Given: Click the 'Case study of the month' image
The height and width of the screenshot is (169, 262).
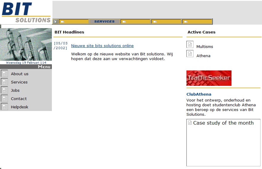Looking at the screenshot, I should [x=223, y=143].
